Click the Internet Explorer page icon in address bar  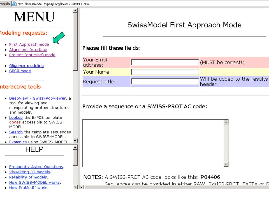pyautogui.click(x=14, y=4)
